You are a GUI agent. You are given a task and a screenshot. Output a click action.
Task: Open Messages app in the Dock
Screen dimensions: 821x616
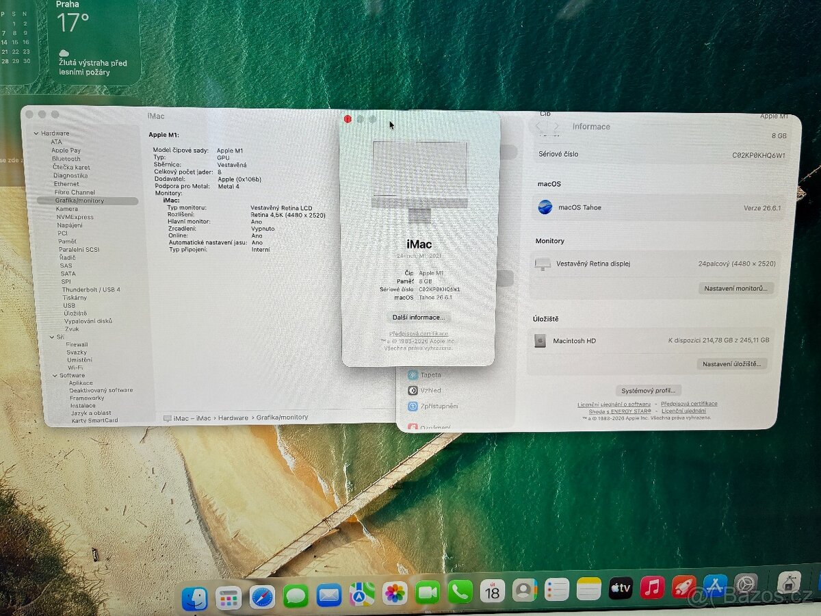pos(296,596)
